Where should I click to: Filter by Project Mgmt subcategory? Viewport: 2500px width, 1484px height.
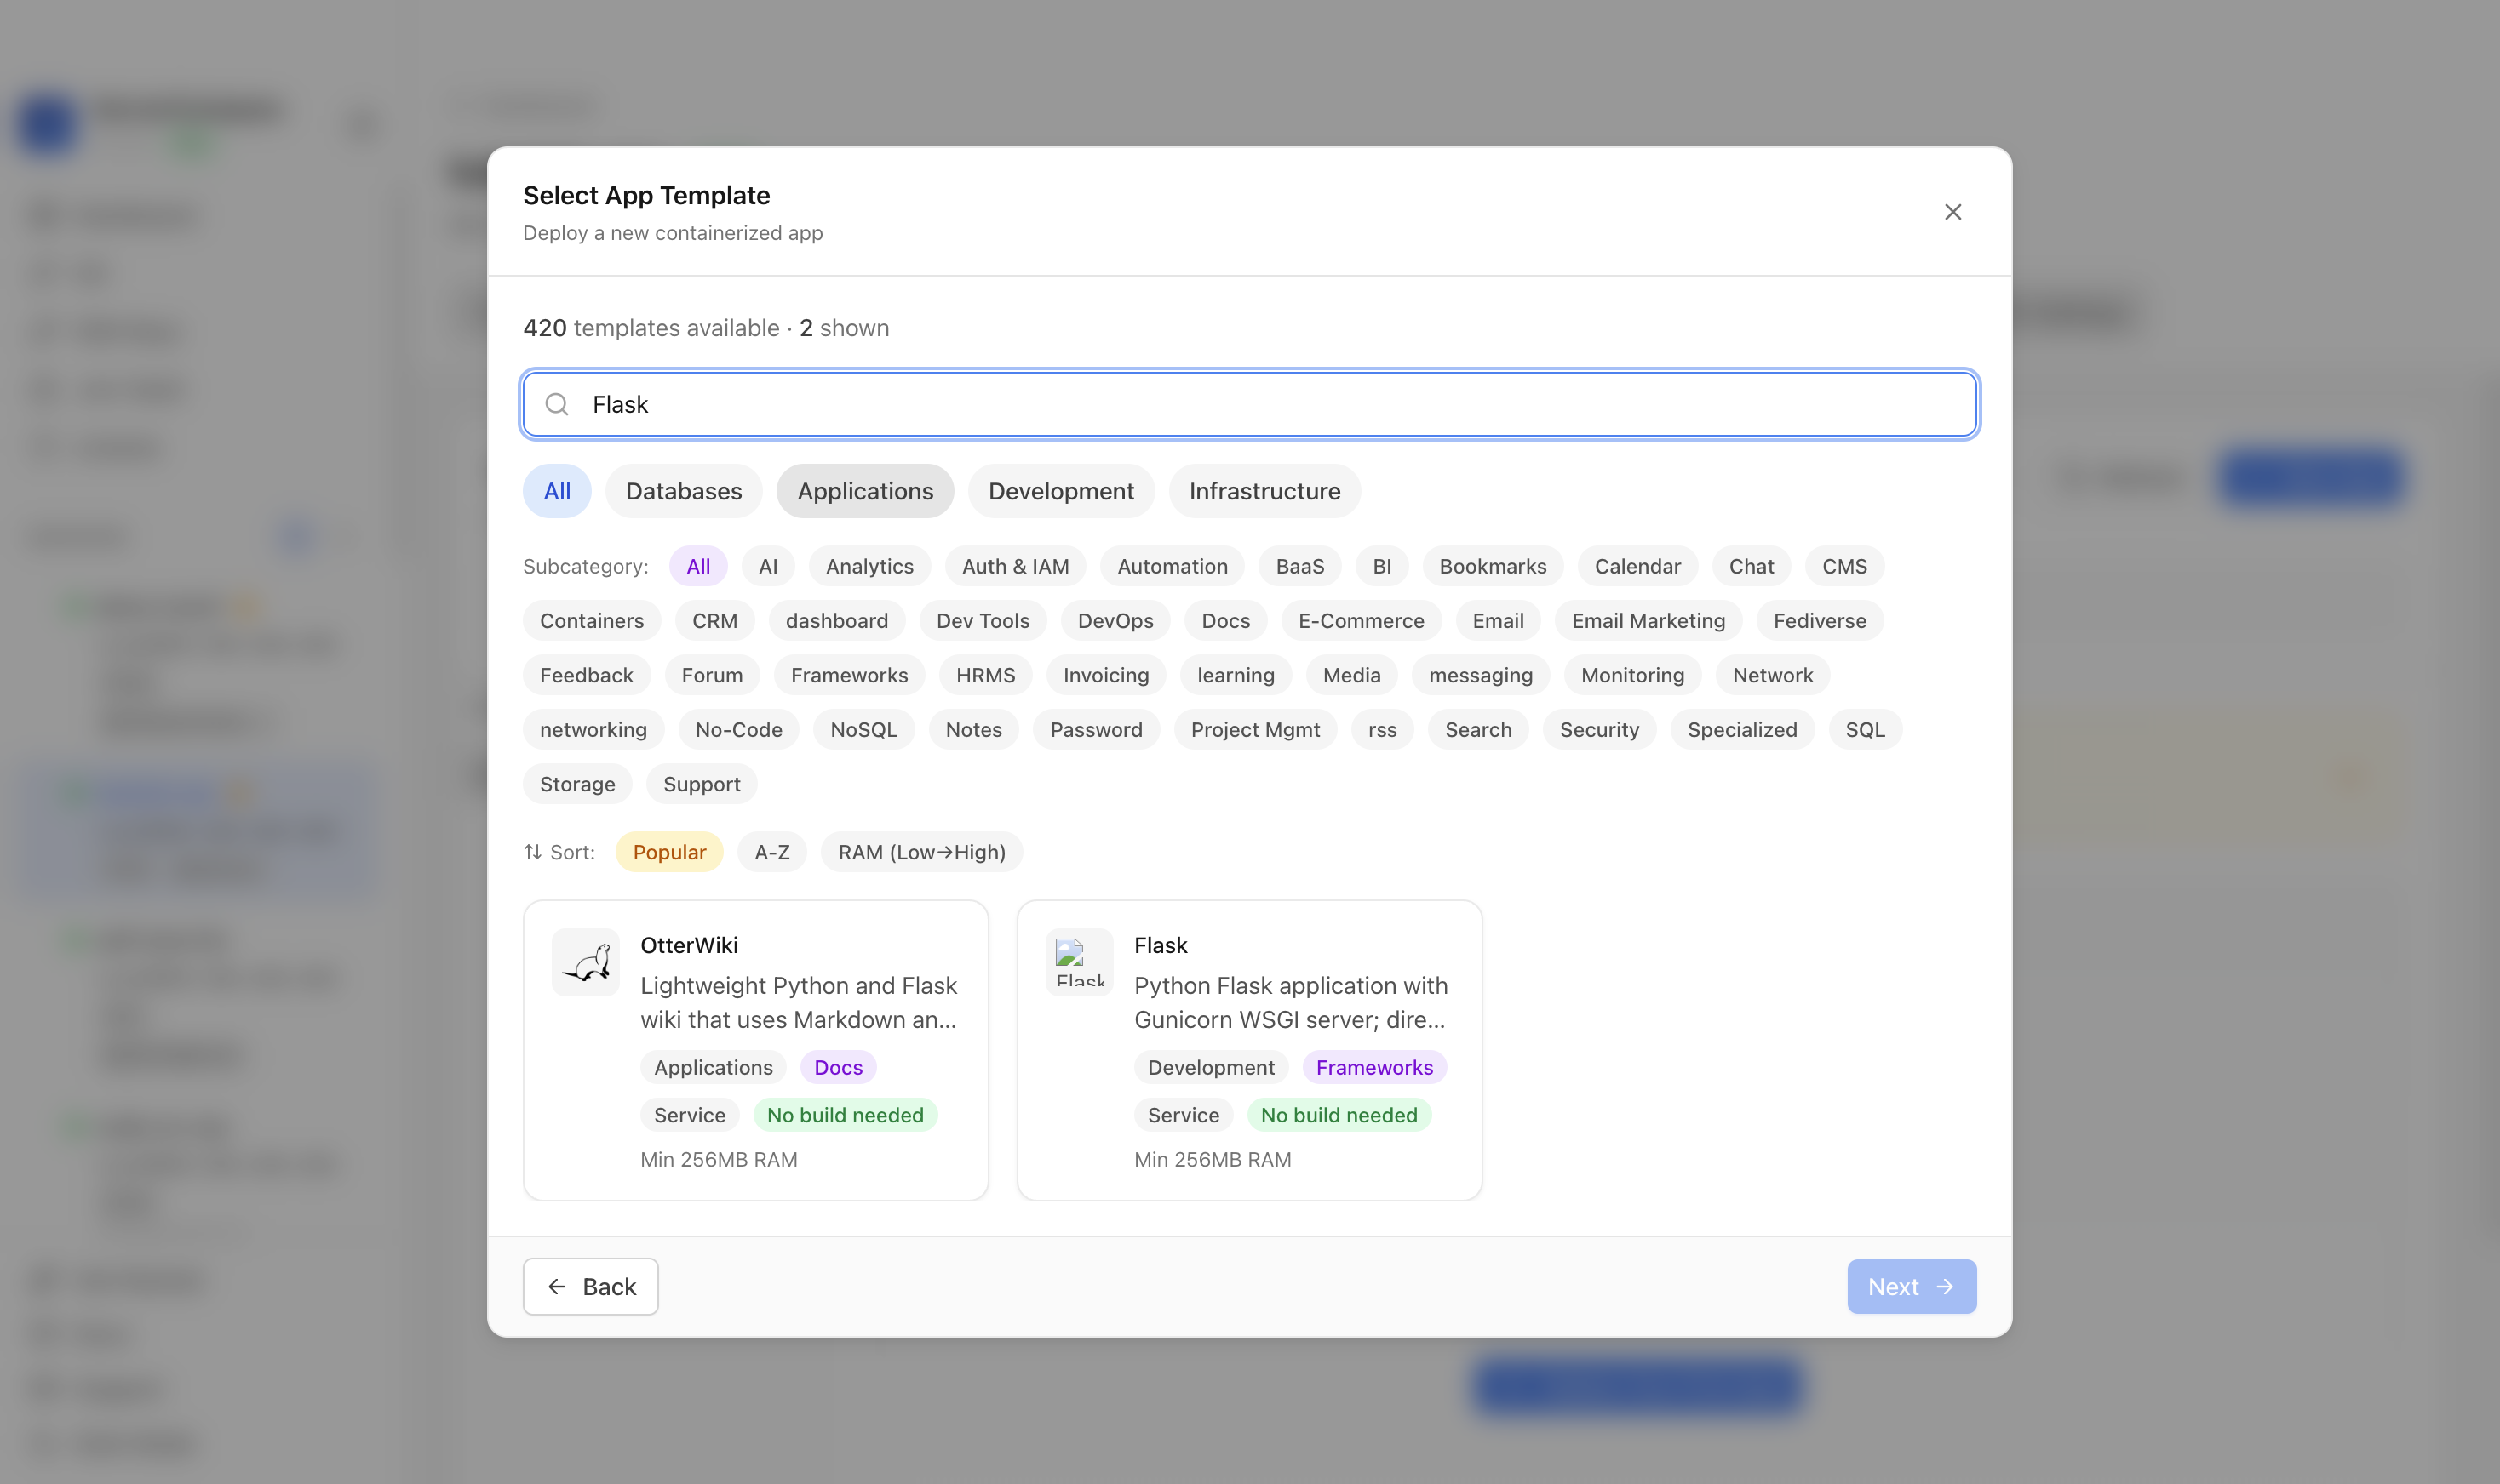(1255, 730)
